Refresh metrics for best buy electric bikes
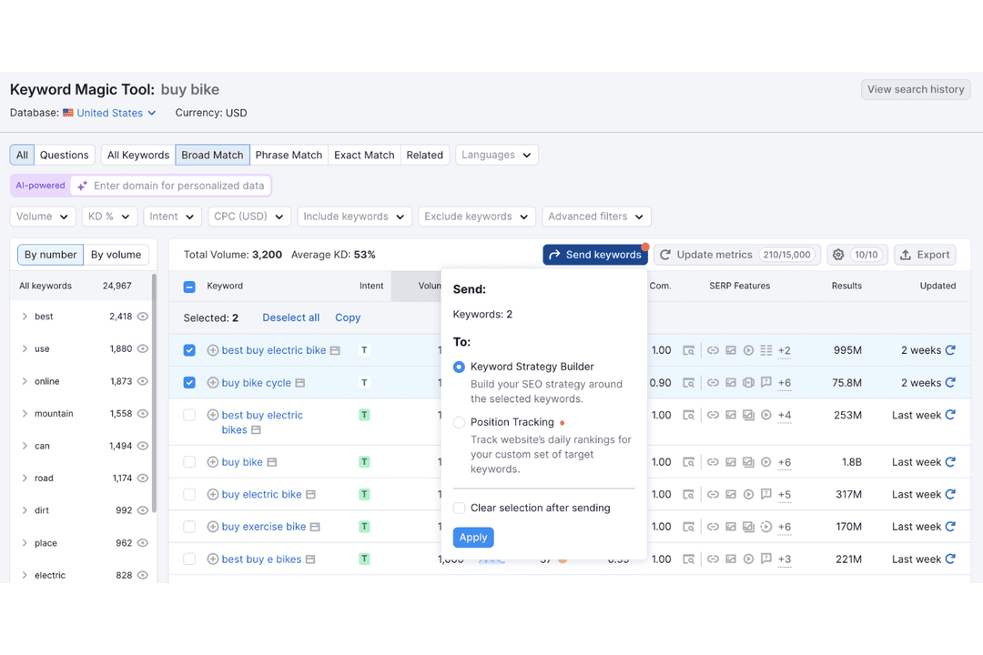The width and height of the screenshot is (983, 655). [950, 415]
